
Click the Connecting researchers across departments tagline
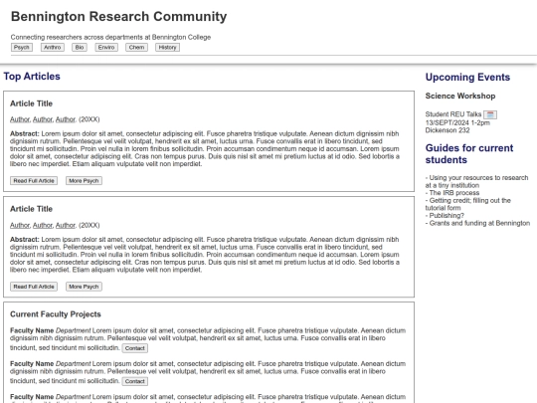[x=110, y=37]
